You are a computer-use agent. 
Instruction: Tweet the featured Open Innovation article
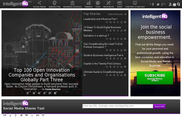[x=34, y=93]
